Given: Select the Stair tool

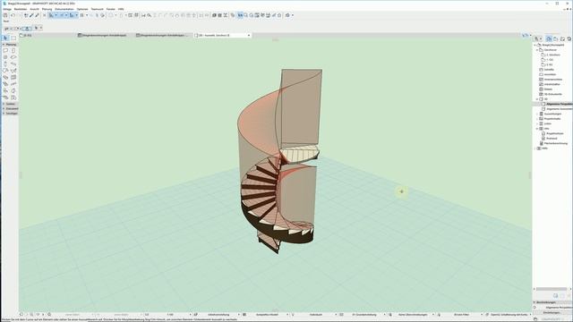Looking at the screenshot, I should click(x=5, y=83).
